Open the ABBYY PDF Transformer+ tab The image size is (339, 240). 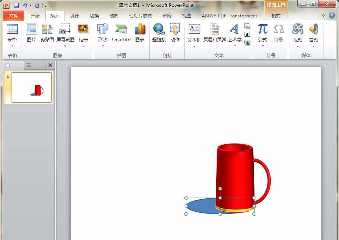click(230, 16)
